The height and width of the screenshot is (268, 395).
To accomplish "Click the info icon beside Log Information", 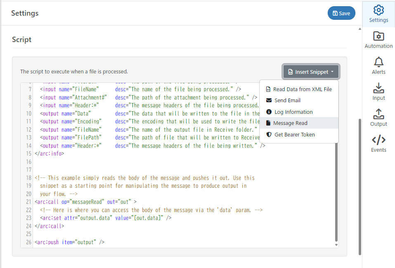I will pyautogui.click(x=269, y=112).
